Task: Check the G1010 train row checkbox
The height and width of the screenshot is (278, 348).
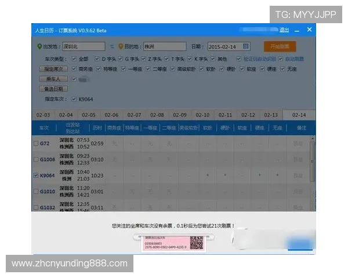Action: pos(36,191)
